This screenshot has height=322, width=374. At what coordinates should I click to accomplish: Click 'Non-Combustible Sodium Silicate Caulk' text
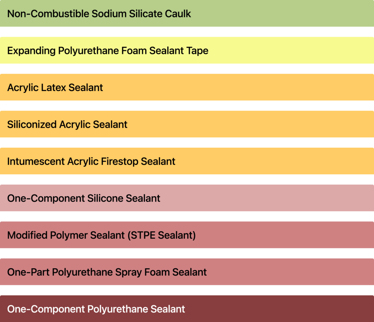[x=99, y=14]
